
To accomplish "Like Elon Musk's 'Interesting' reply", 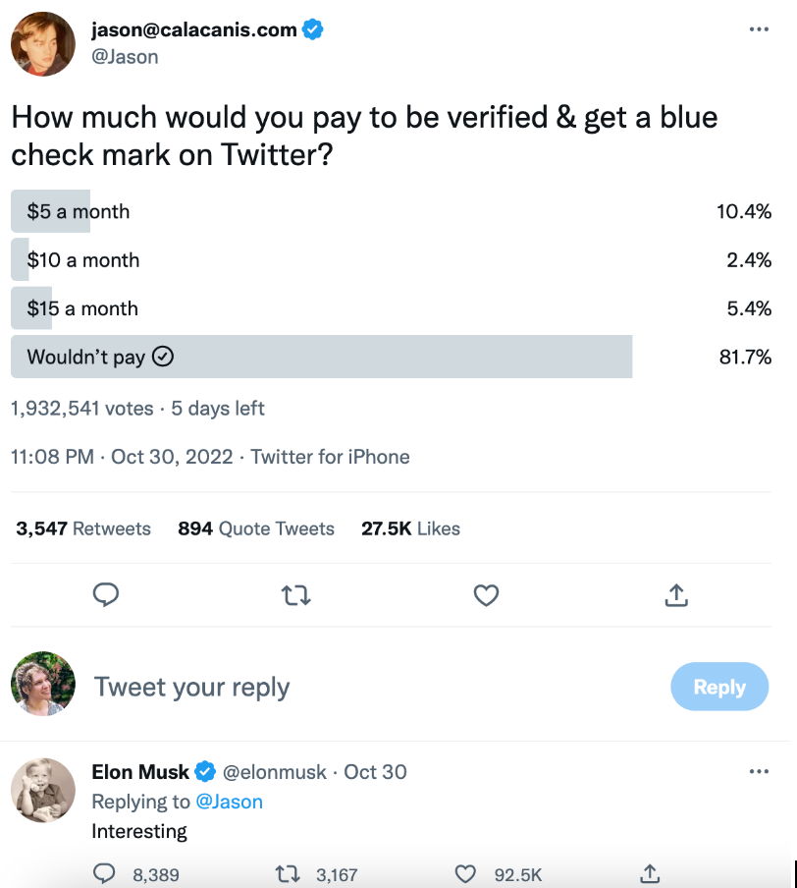I will 467,873.
